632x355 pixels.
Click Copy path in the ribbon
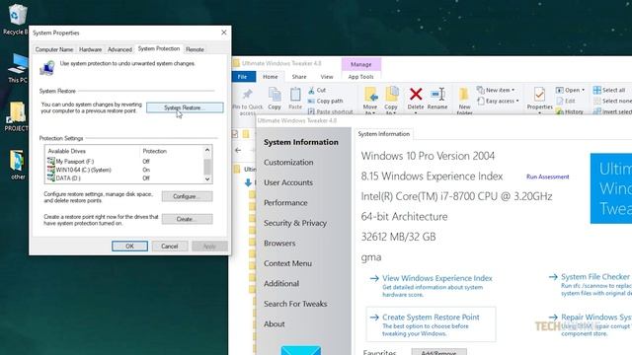325,101
